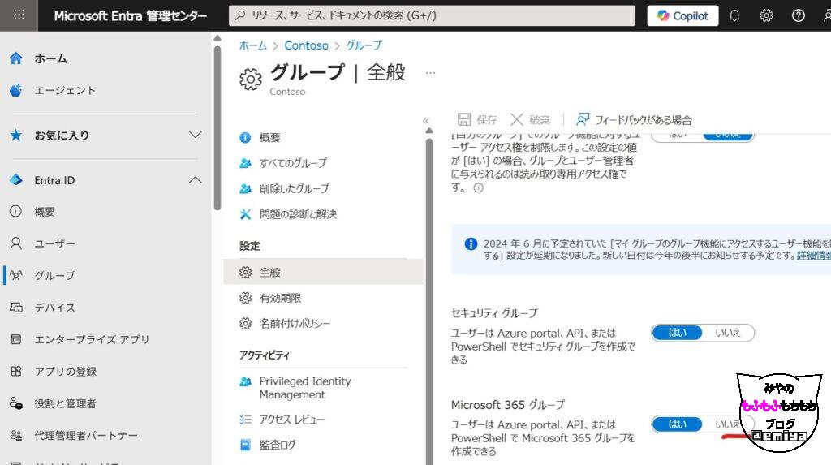
Task: Click フィードバックがある場合 button
Action: coord(634,120)
